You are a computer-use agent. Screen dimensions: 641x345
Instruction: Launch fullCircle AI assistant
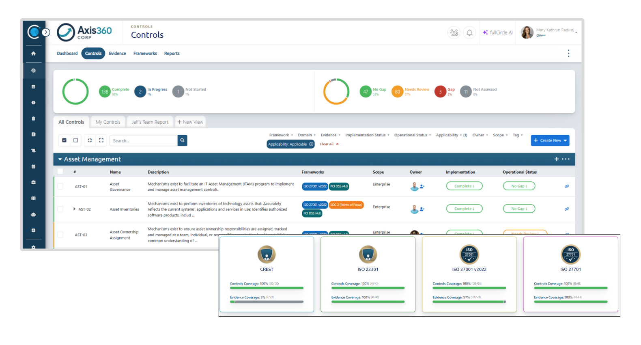coord(498,32)
